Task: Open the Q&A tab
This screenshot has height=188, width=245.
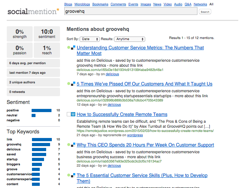Action: pyautogui.click(x=188, y=4)
